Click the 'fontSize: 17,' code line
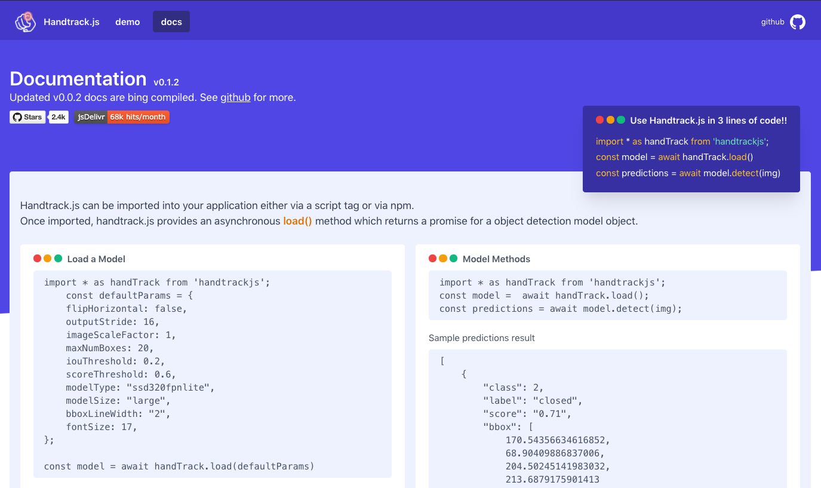The image size is (821, 488). [102, 427]
